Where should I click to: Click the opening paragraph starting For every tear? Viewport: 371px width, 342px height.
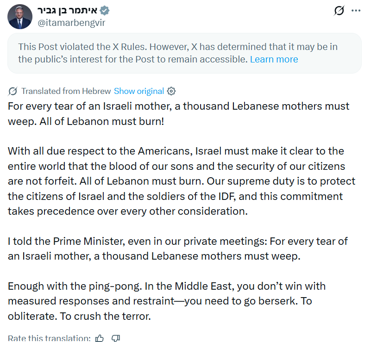click(179, 114)
